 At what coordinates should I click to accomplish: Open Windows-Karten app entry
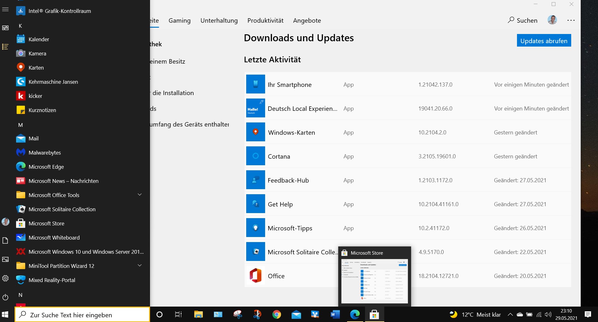pyautogui.click(x=408, y=132)
